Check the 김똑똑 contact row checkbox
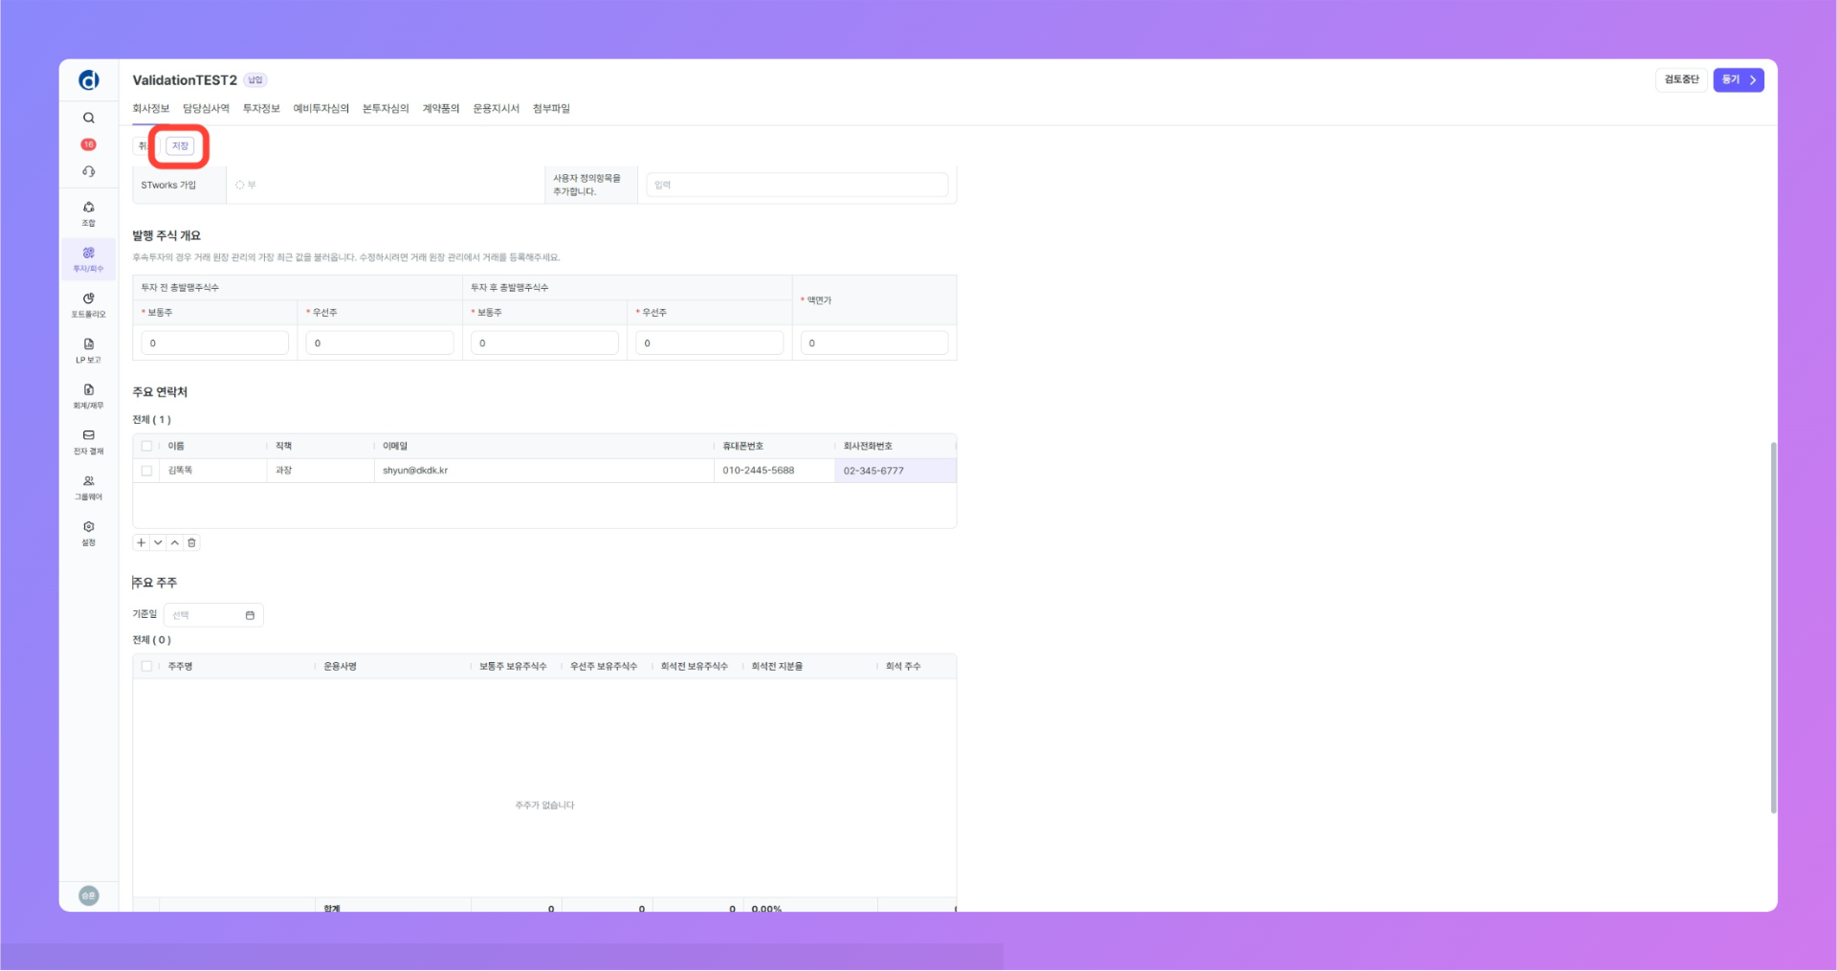Screen dimensions: 1837x971 pos(146,471)
